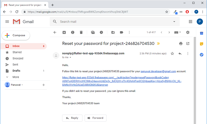Click the Forward button below the email
The width and height of the screenshot is (207, 124).
click(96, 118)
